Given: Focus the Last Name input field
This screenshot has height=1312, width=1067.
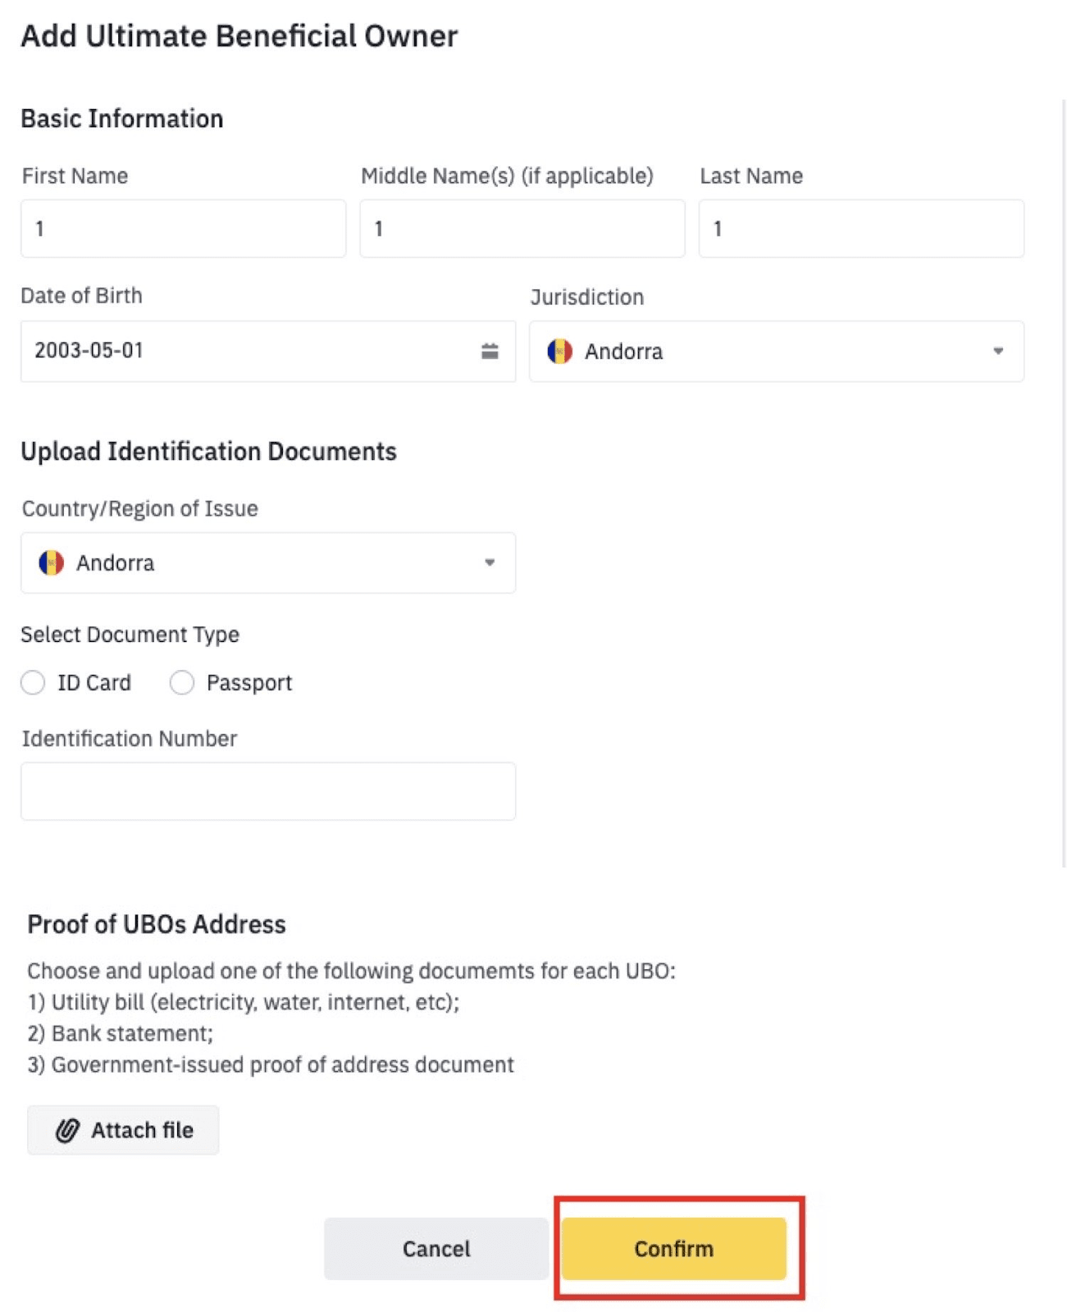Looking at the screenshot, I should click(861, 228).
